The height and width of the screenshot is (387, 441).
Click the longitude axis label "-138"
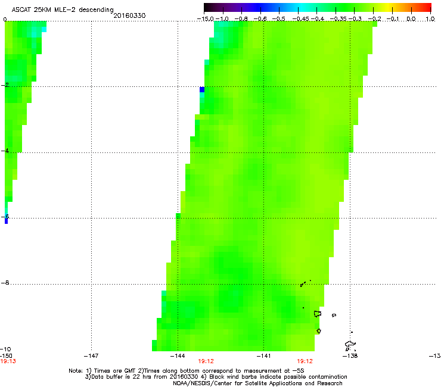pos(350,356)
